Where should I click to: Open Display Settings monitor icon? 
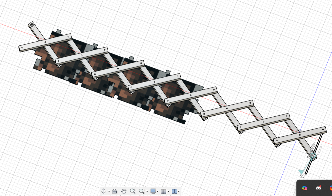click(153, 191)
